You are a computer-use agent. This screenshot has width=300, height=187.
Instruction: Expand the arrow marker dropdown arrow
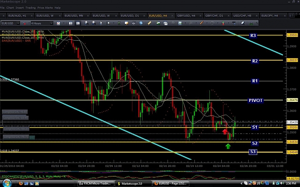(228, 23)
